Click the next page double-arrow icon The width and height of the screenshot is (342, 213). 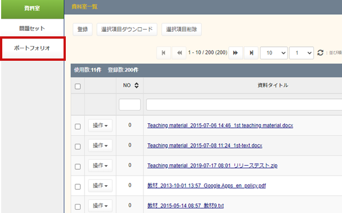pos(235,53)
